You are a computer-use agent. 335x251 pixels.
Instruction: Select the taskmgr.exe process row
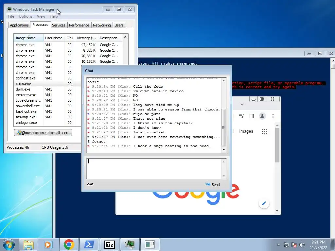point(48,117)
